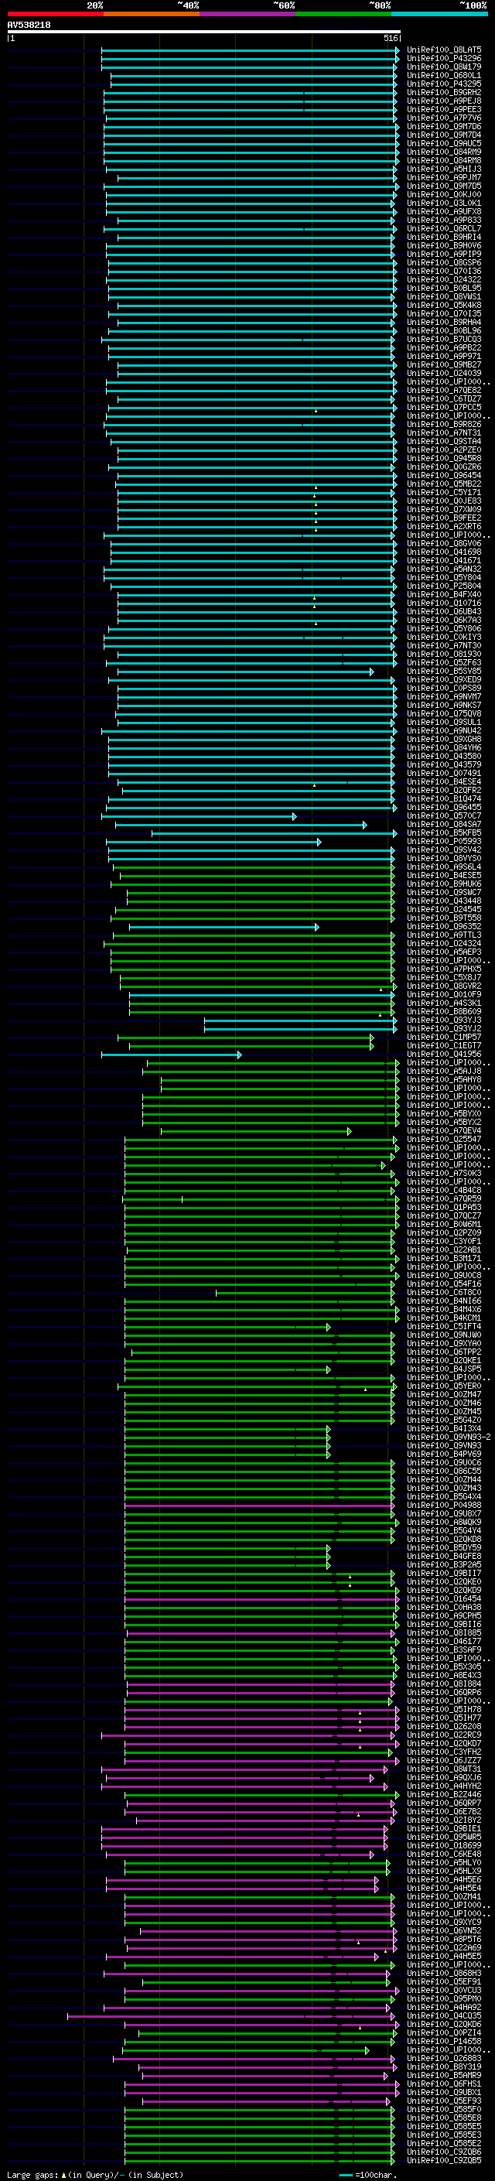Select hit UniRef100_A9PEJ8
Image resolution: width=495 pixels, height=2181 pixels.
coord(444,101)
